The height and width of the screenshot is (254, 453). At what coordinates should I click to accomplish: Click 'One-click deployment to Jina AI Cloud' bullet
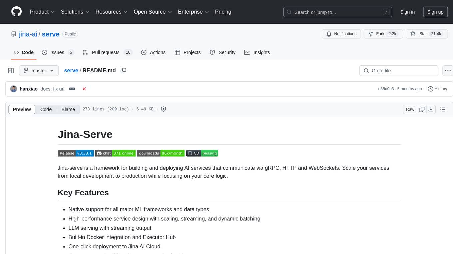tap(114, 247)
